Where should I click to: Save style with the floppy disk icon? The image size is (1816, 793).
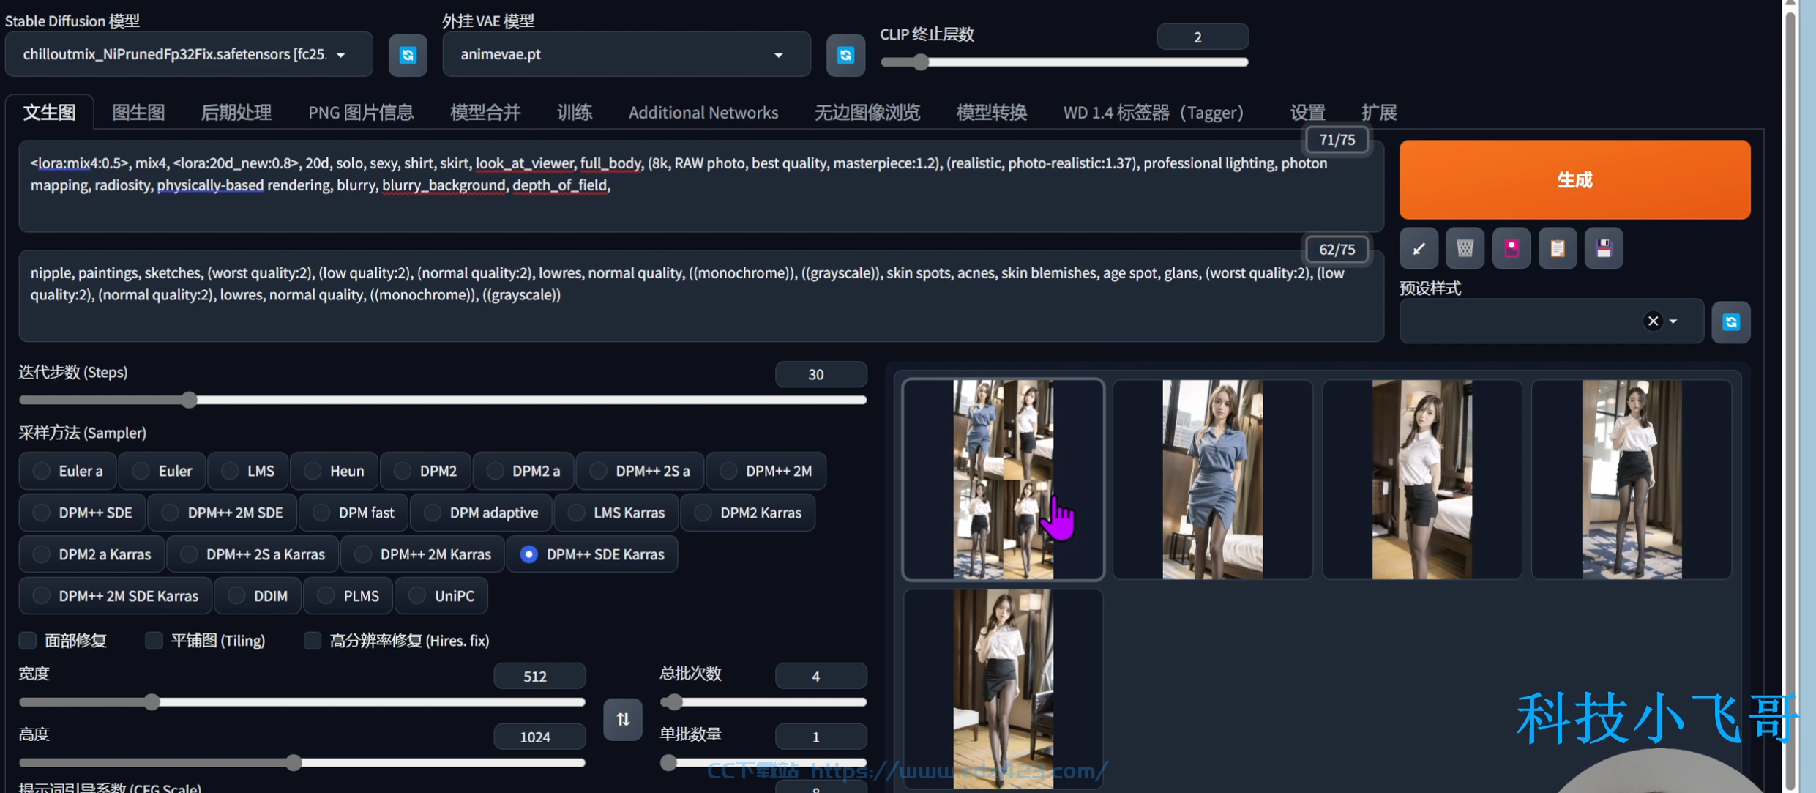click(x=1604, y=249)
